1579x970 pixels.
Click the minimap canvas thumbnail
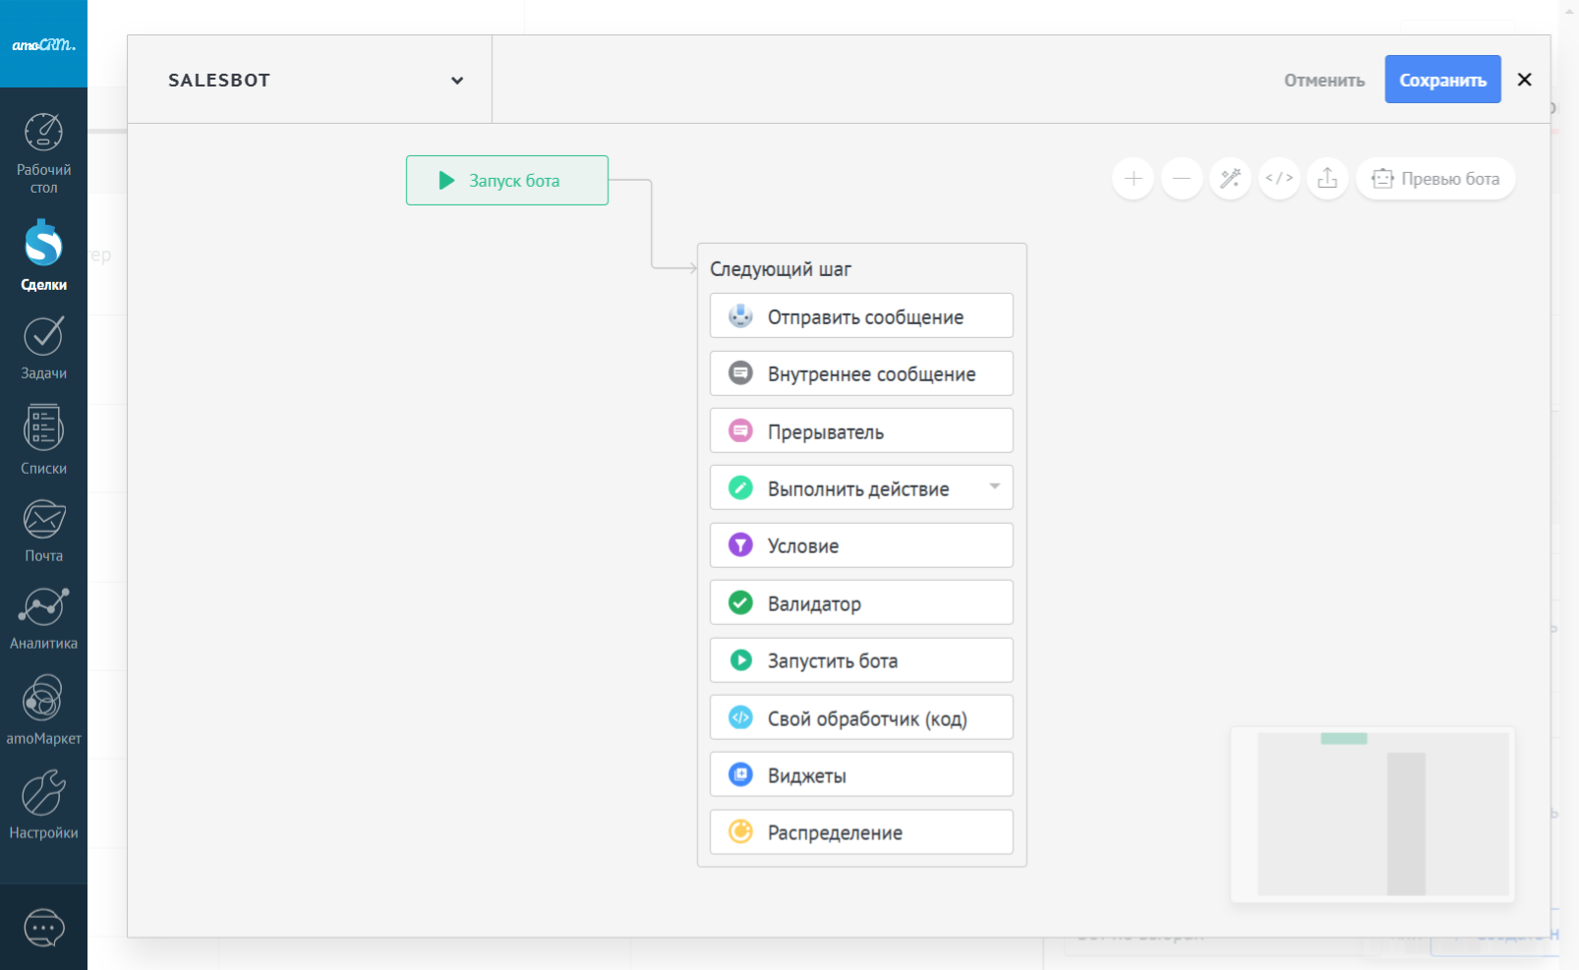[1373, 814]
